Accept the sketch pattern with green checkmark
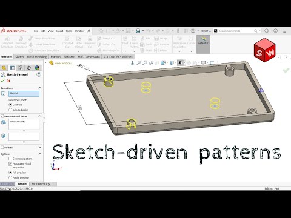This screenshot has width=291, height=218. [x=2, y=81]
